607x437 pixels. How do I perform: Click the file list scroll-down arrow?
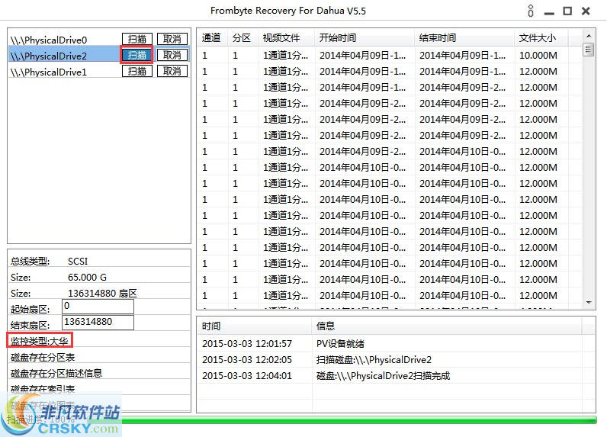[x=589, y=302]
